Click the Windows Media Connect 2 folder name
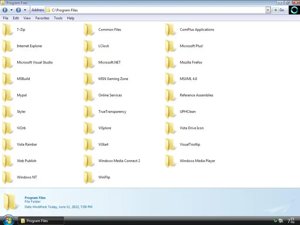Viewport: 300px width, 225px height. 119,161
